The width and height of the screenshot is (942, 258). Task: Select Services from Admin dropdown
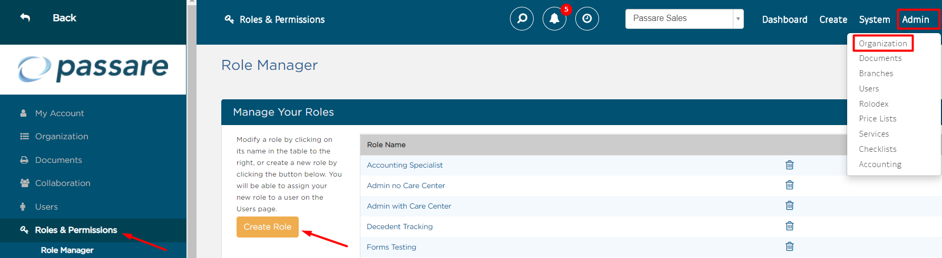[x=874, y=134]
